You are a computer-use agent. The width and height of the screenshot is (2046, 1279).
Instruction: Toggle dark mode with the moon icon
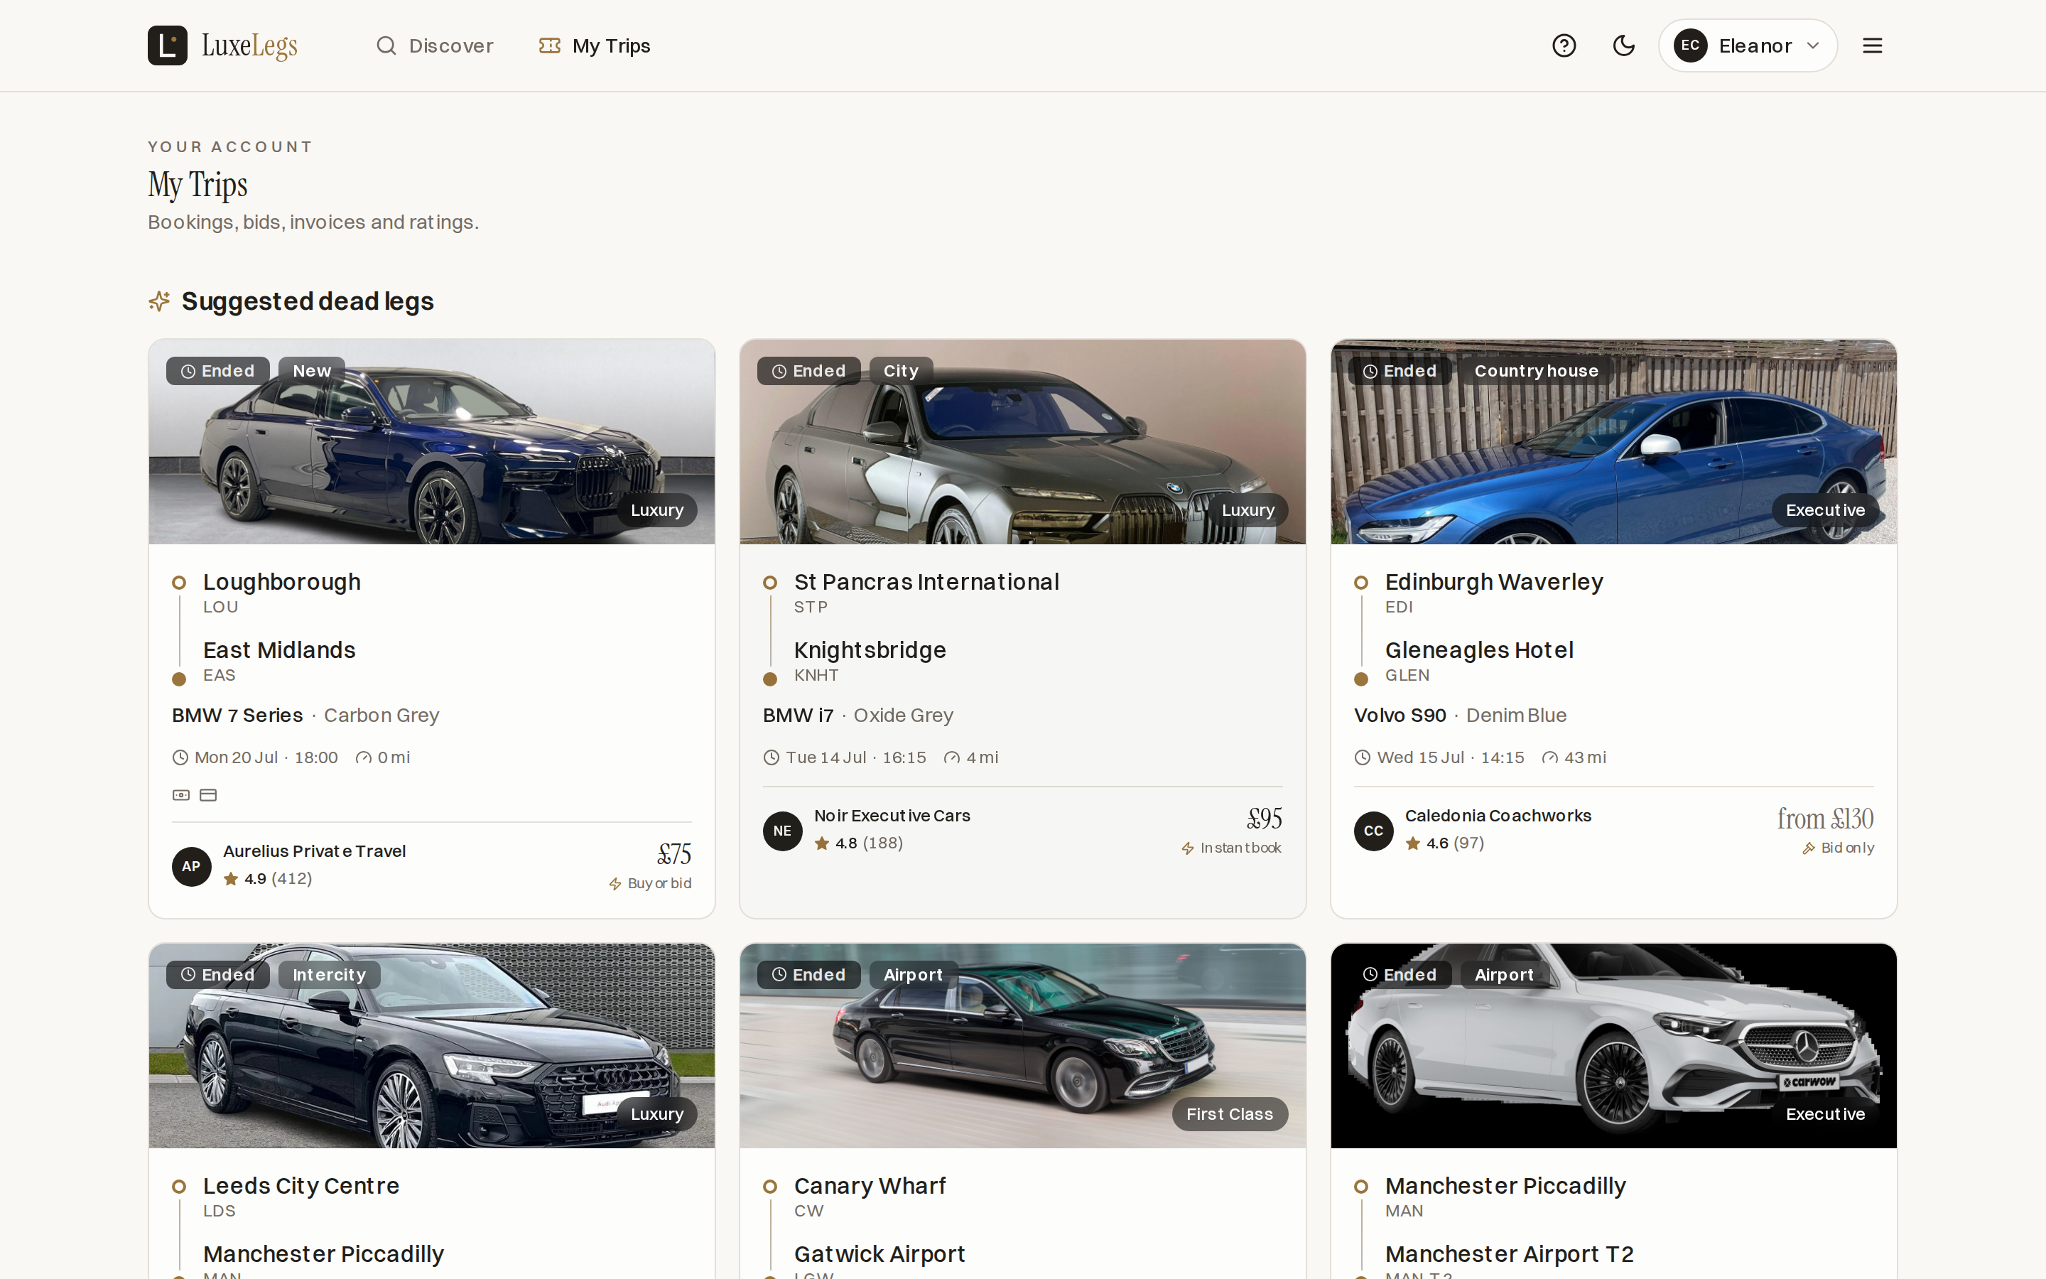coord(1623,45)
